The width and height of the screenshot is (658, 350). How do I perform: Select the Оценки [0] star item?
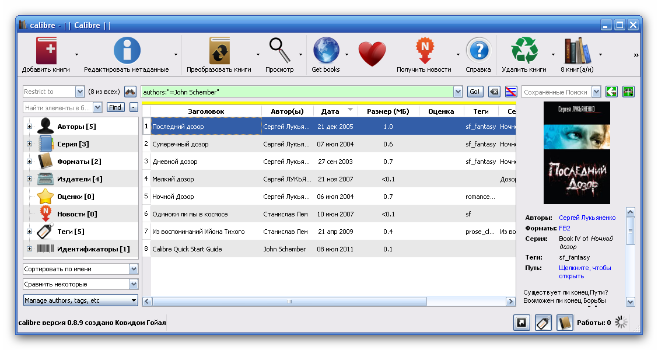75,197
